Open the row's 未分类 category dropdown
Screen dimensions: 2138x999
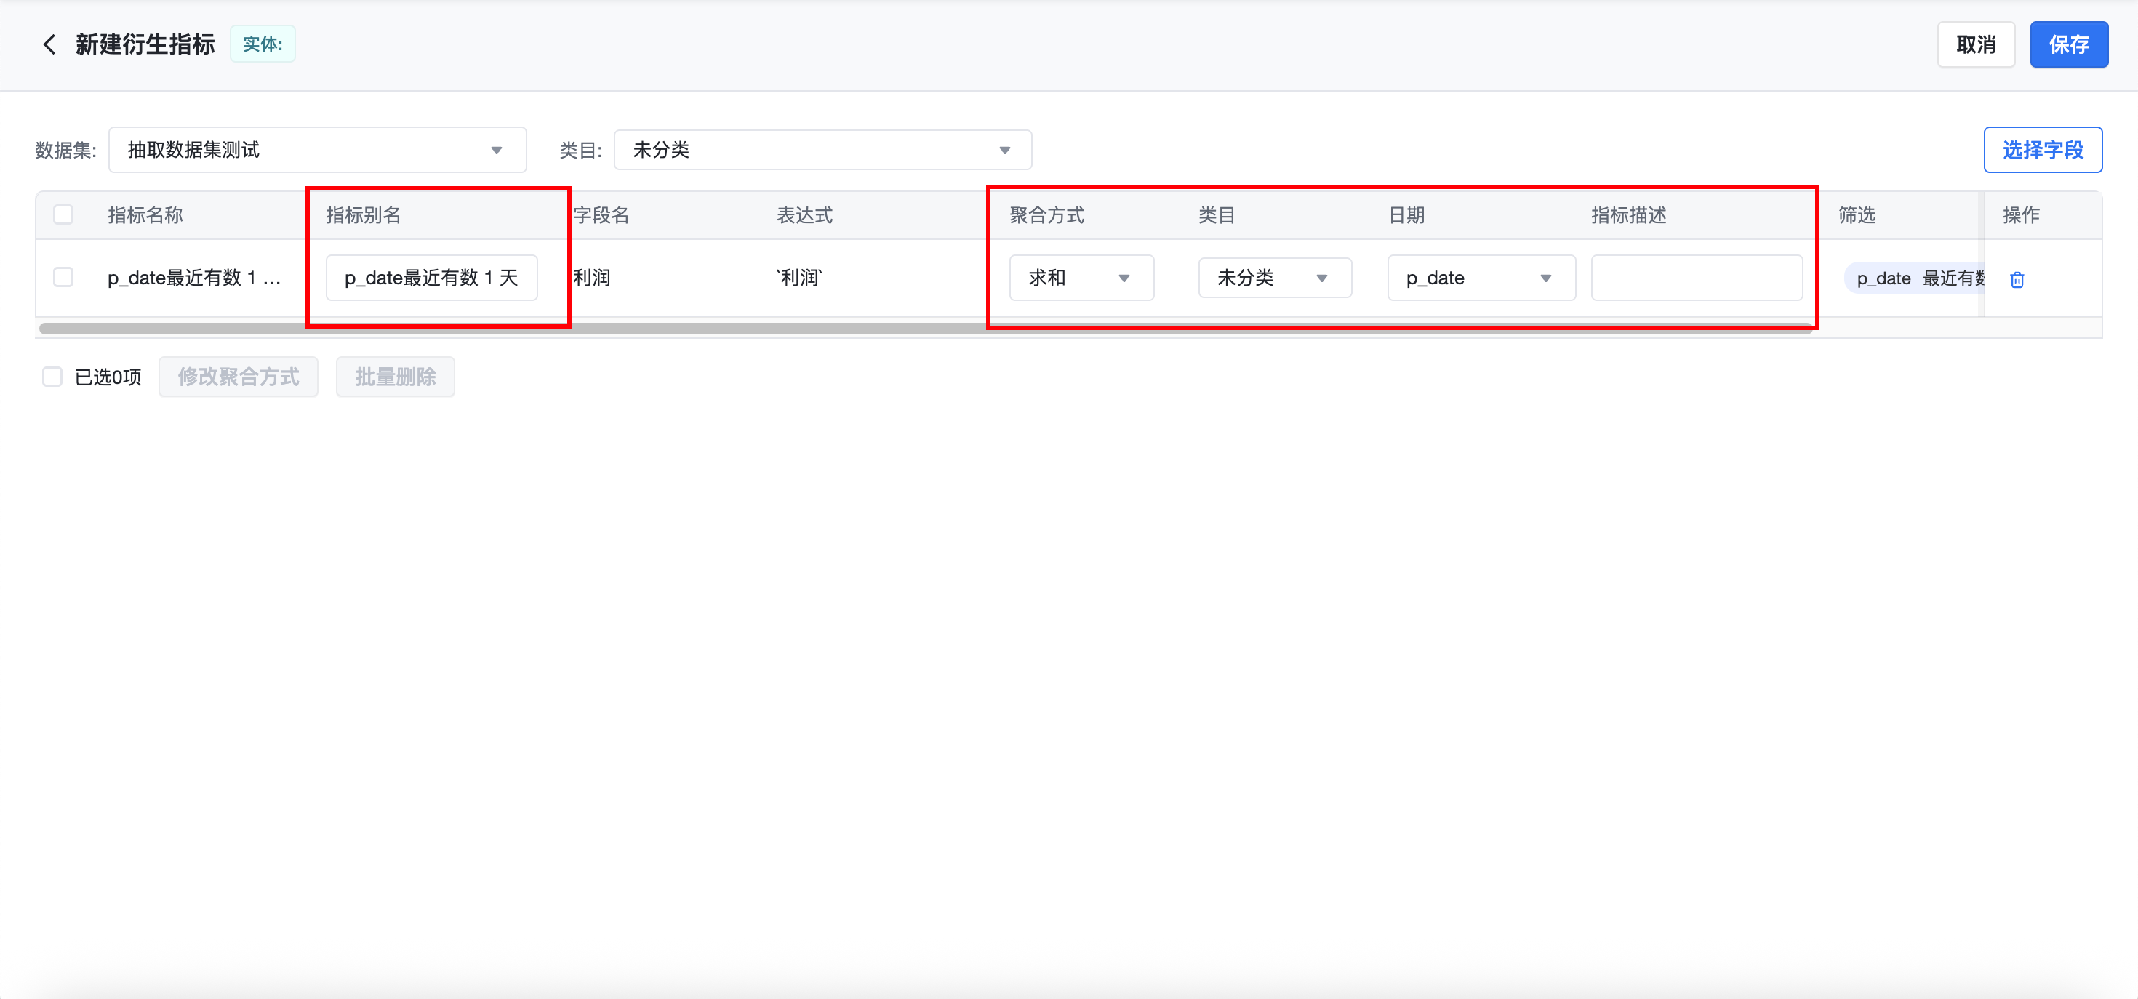point(1274,278)
